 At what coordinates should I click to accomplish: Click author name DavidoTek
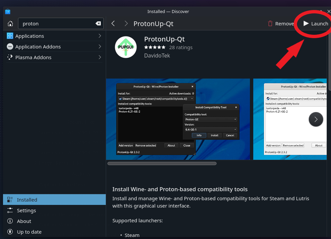point(157,55)
